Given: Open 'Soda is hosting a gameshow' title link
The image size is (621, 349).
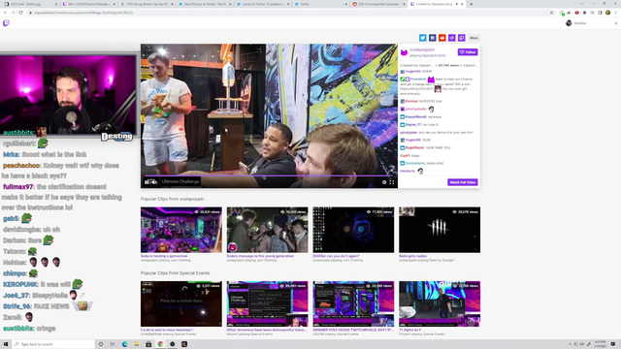Looking at the screenshot, I should tap(164, 256).
